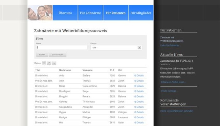
Task: Go to next results page arrow
Action: tap(54, 63)
